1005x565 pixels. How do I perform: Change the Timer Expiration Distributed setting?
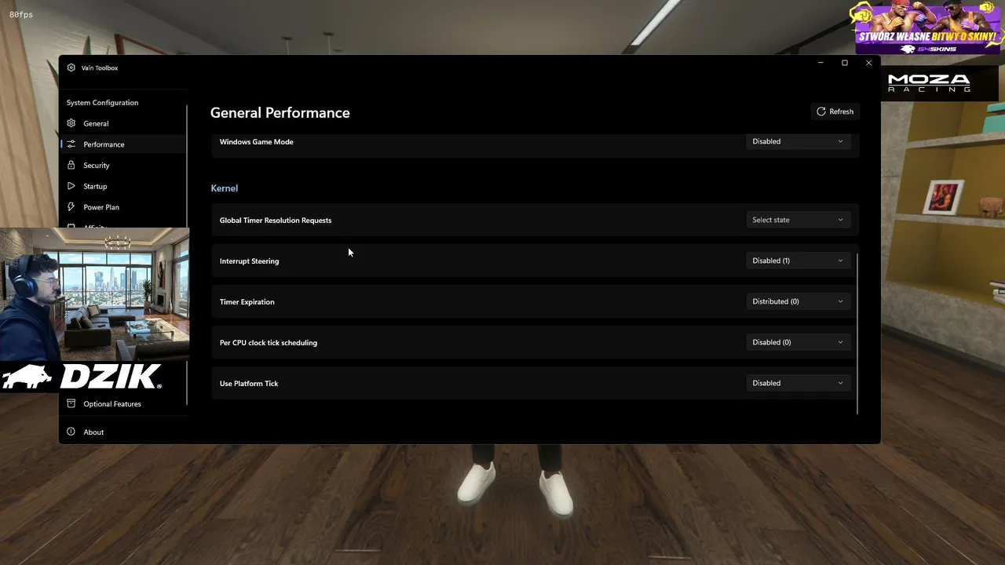coord(798,301)
